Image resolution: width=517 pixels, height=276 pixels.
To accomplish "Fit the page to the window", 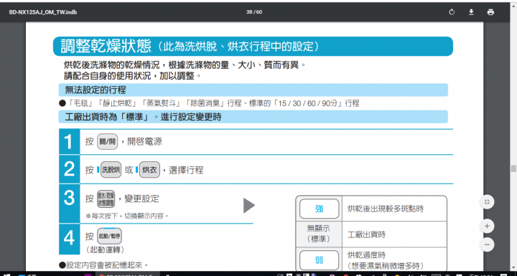I will click(487, 202).
